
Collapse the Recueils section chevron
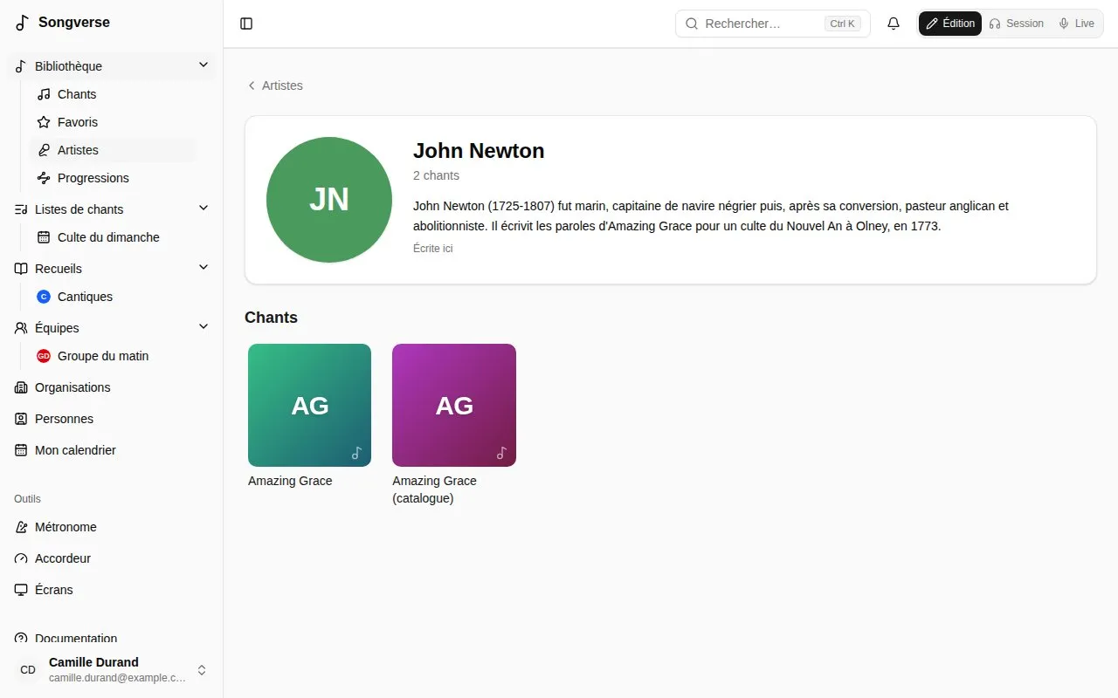[x=204, y=268]
